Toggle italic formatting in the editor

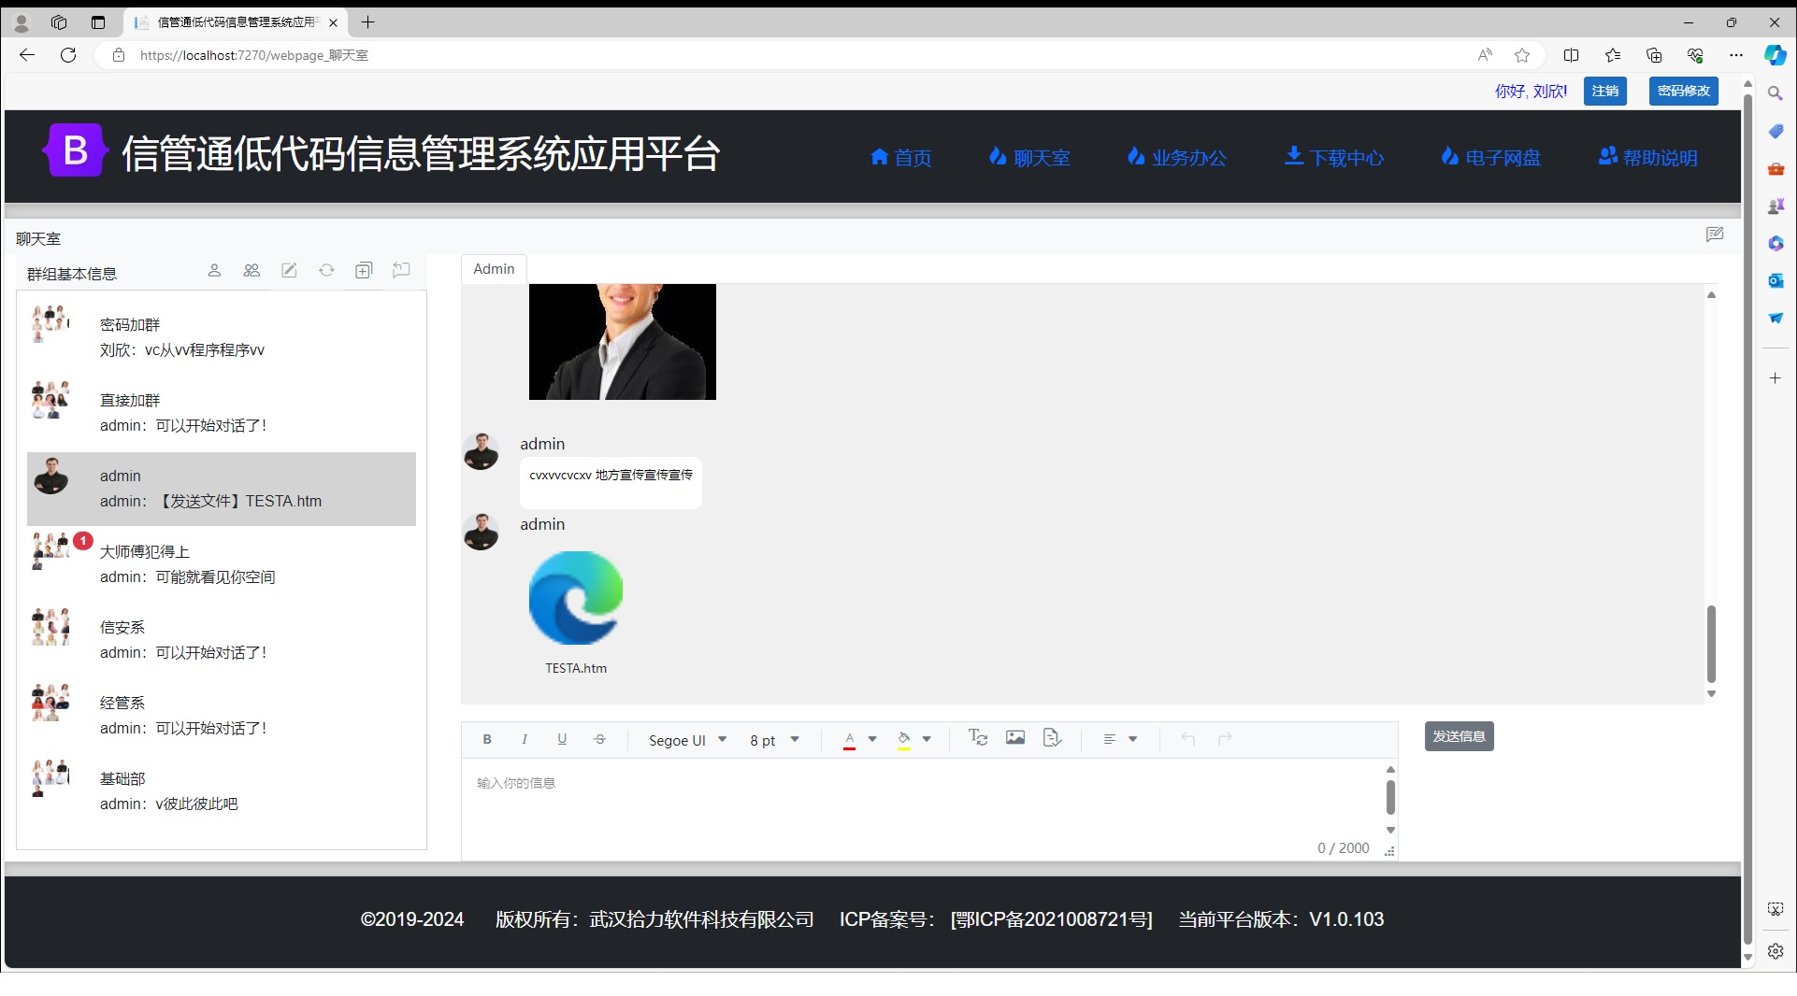525,738
